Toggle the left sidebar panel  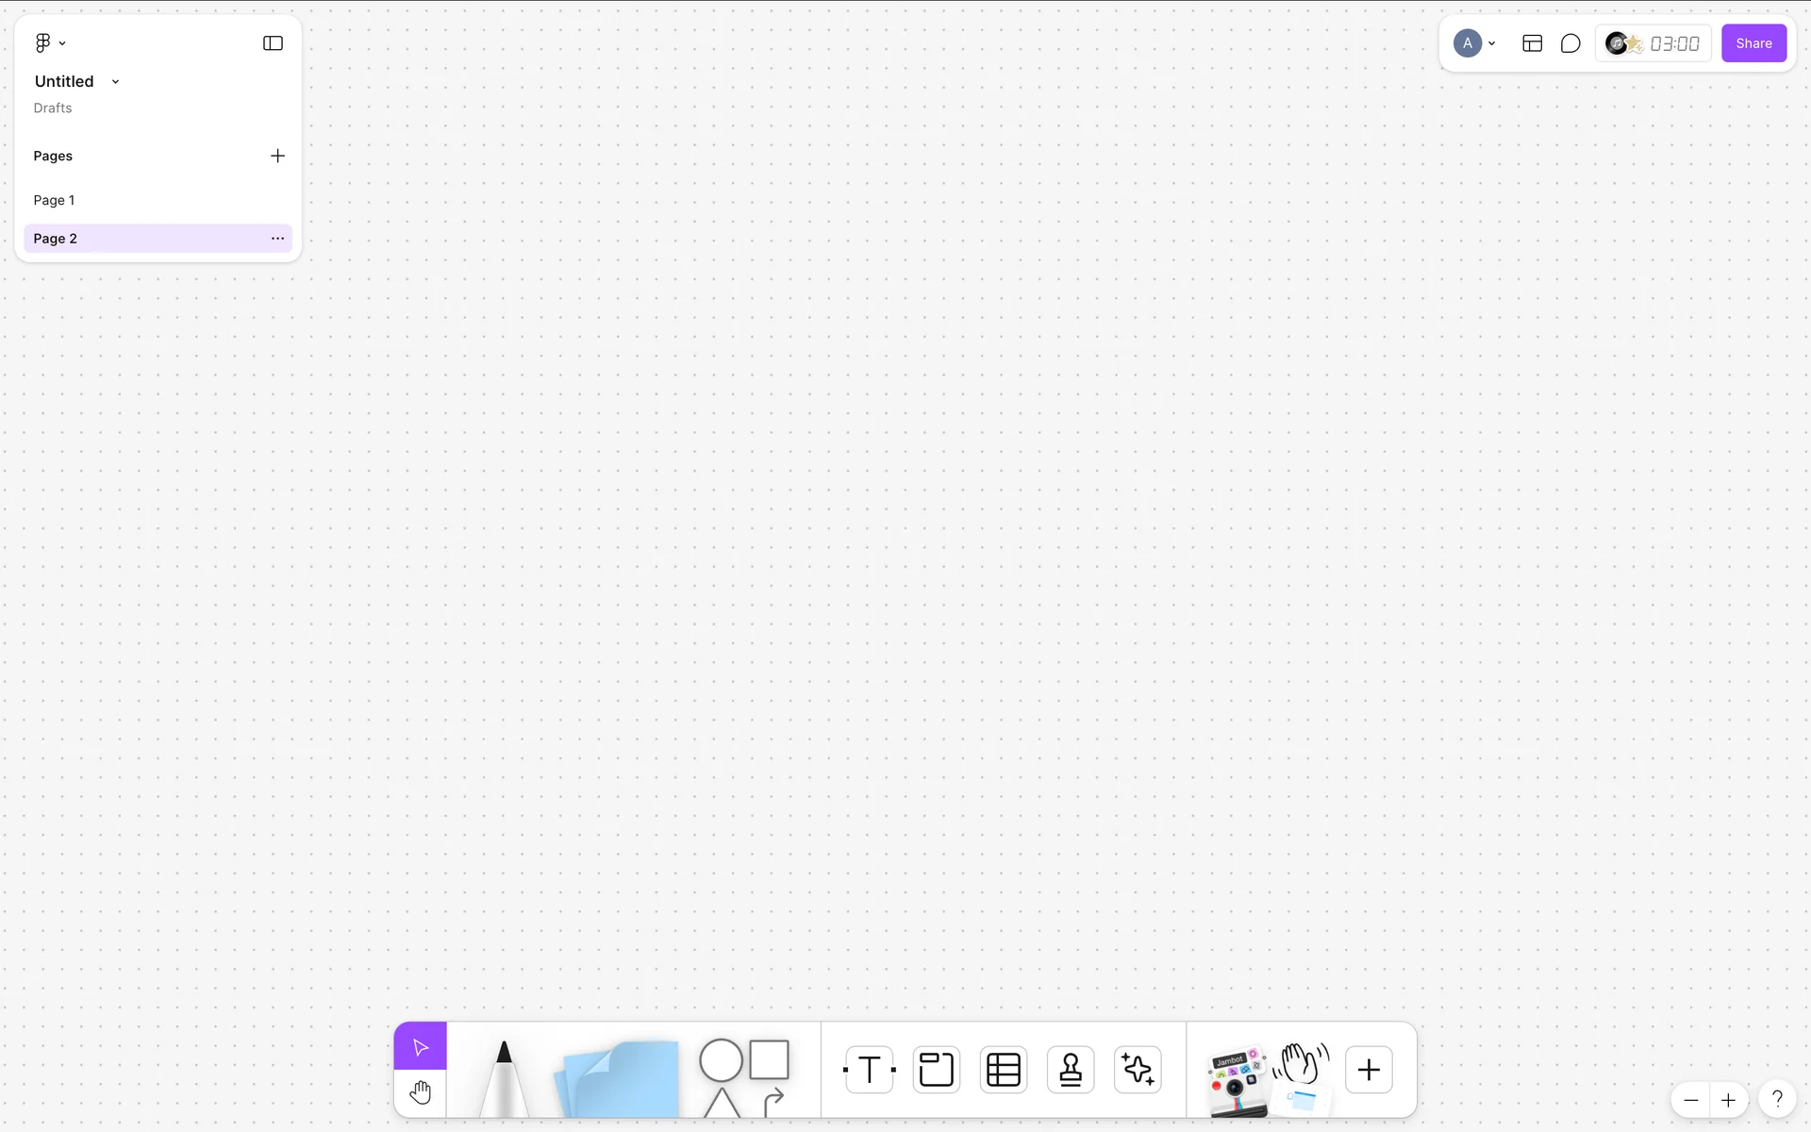click(273, 43)
